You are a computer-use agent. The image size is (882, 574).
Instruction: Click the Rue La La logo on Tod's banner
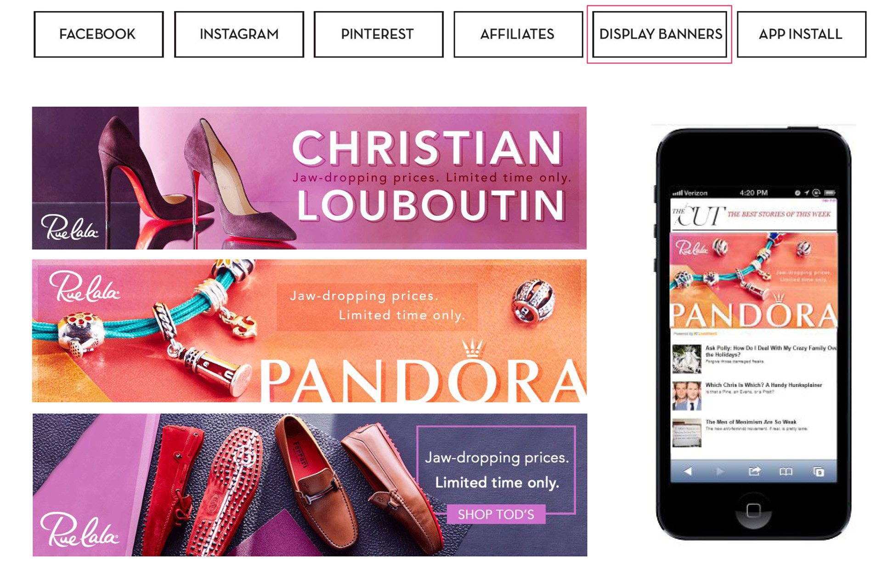pyautogui.click(x=79, y=530)
